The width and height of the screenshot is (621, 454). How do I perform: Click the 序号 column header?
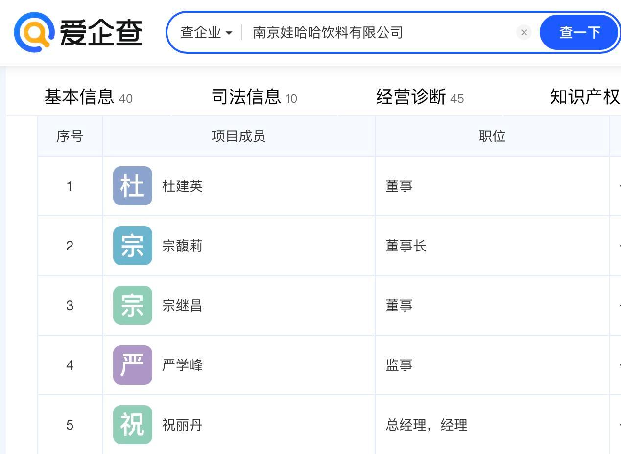70,136
